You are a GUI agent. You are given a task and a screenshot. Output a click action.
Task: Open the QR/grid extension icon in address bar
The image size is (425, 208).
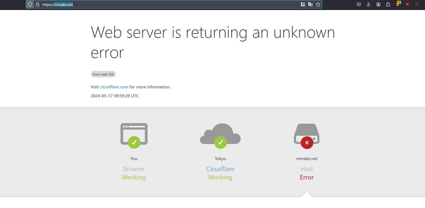[303, 5]
